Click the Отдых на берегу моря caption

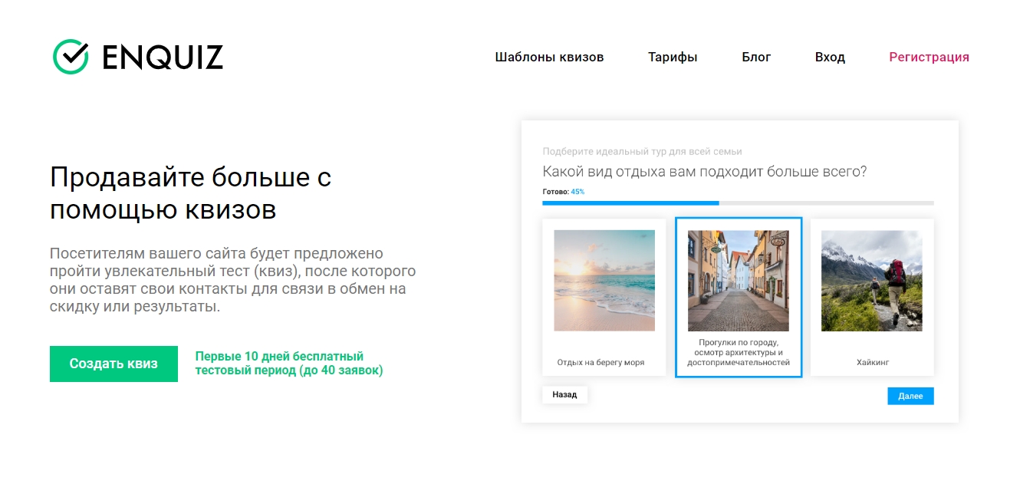point(600,362)
